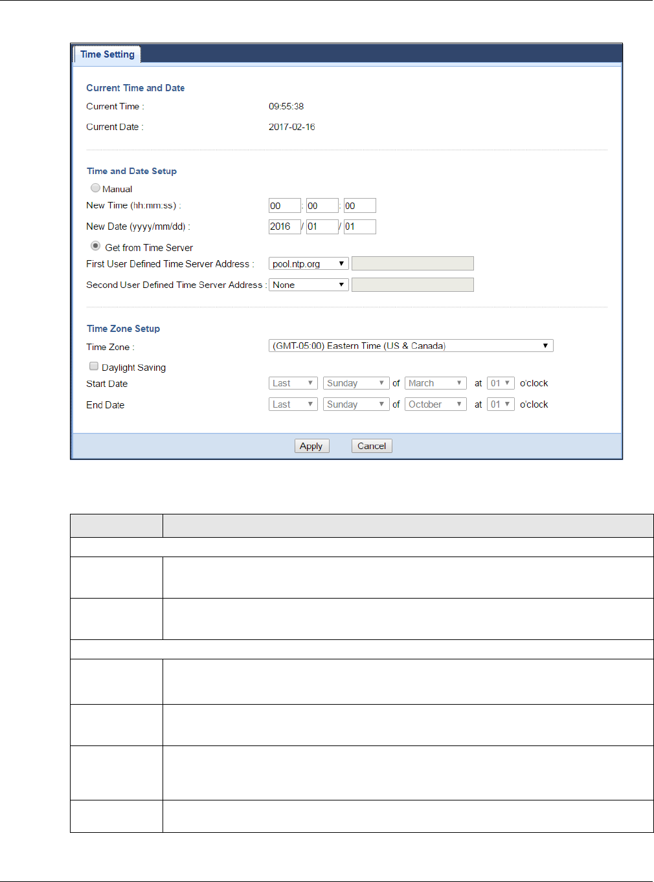This screenshot has width=654, height=882.
Task: Open End Date hour dropdown
Action: (501, 404)
